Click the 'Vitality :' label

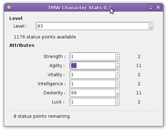pos(56,75)
